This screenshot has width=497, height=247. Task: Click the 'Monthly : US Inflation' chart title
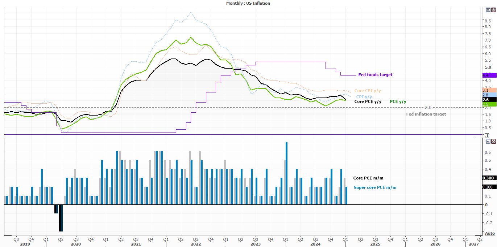[248, 3]
